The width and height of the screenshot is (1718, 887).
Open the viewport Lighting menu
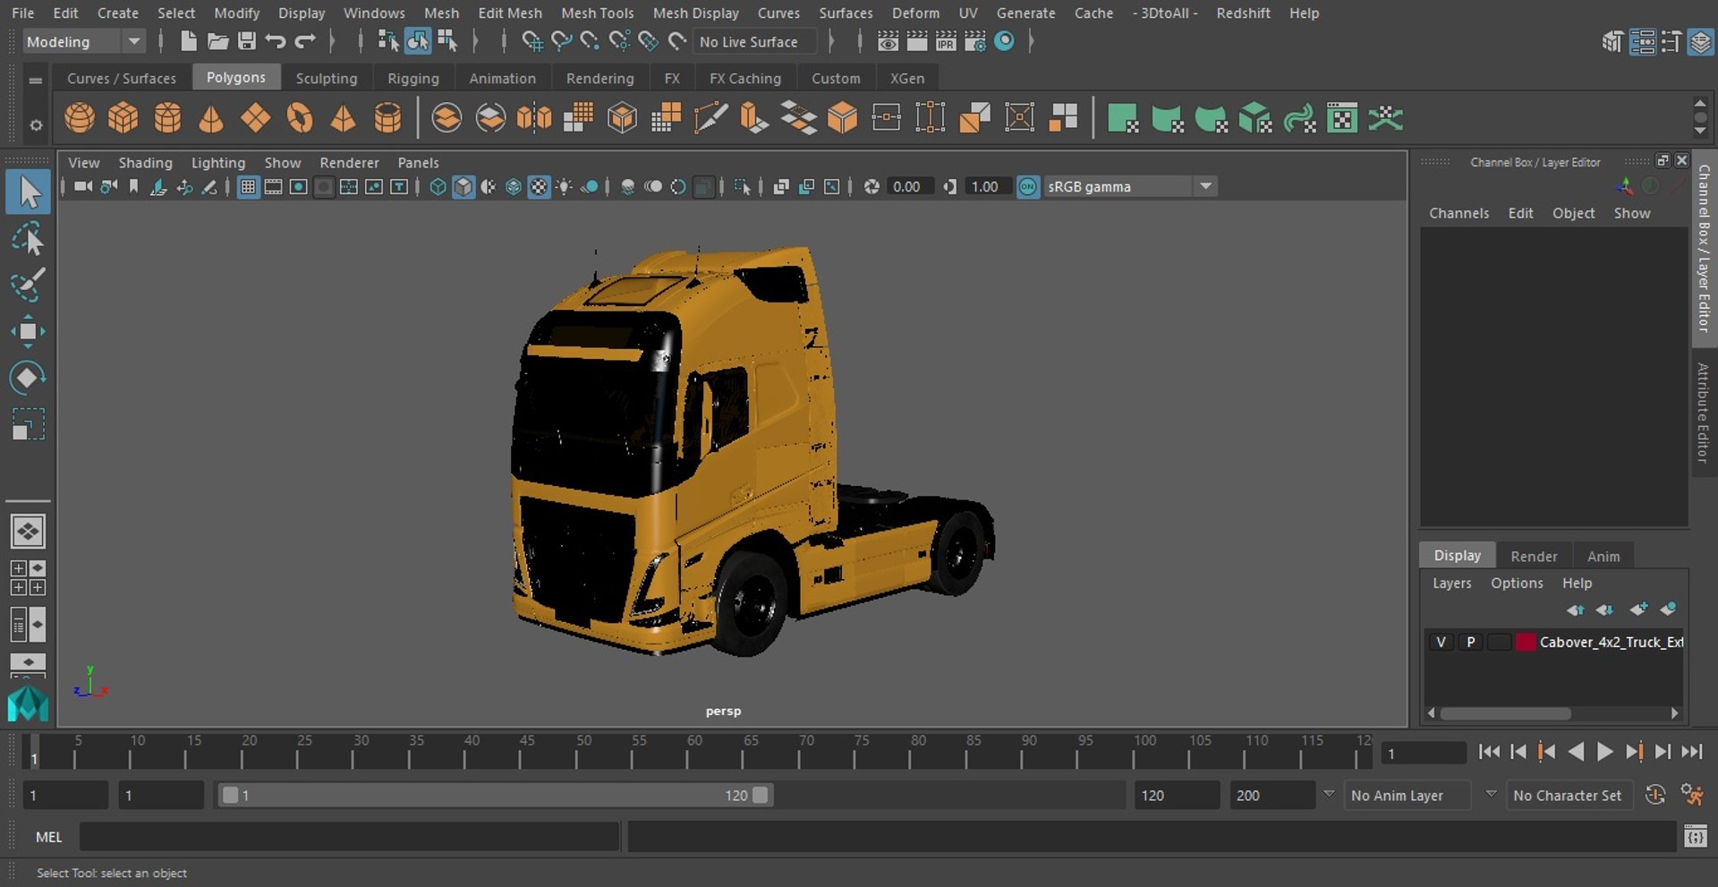pos(218,162)
